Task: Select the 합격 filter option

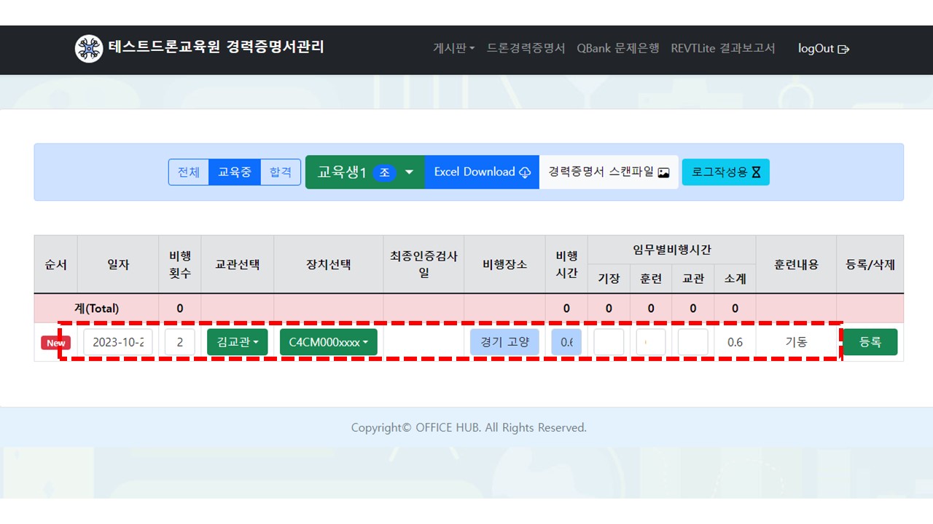Action: pos(281,172)
